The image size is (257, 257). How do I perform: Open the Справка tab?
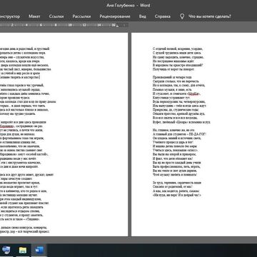point(163,16)
